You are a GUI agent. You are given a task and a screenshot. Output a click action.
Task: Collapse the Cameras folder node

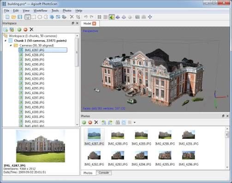coord(11,46)
